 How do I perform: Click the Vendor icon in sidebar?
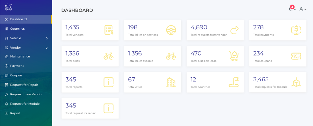(x=7, y=48)
